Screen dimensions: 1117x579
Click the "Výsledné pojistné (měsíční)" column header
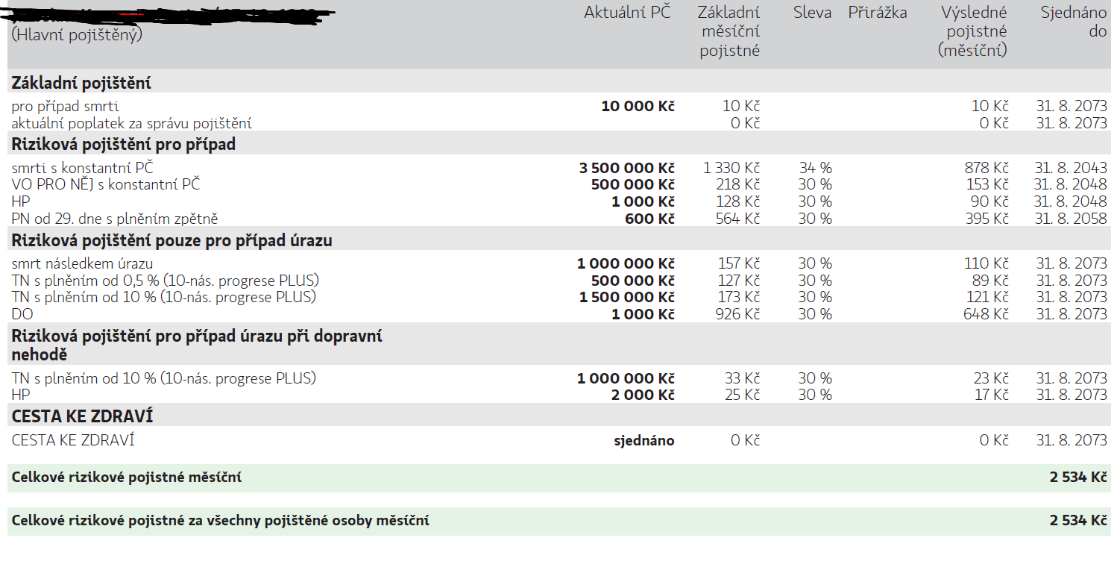(x=973, y=31)
